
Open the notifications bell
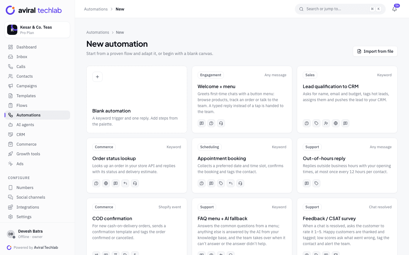(x=395, y=9)
